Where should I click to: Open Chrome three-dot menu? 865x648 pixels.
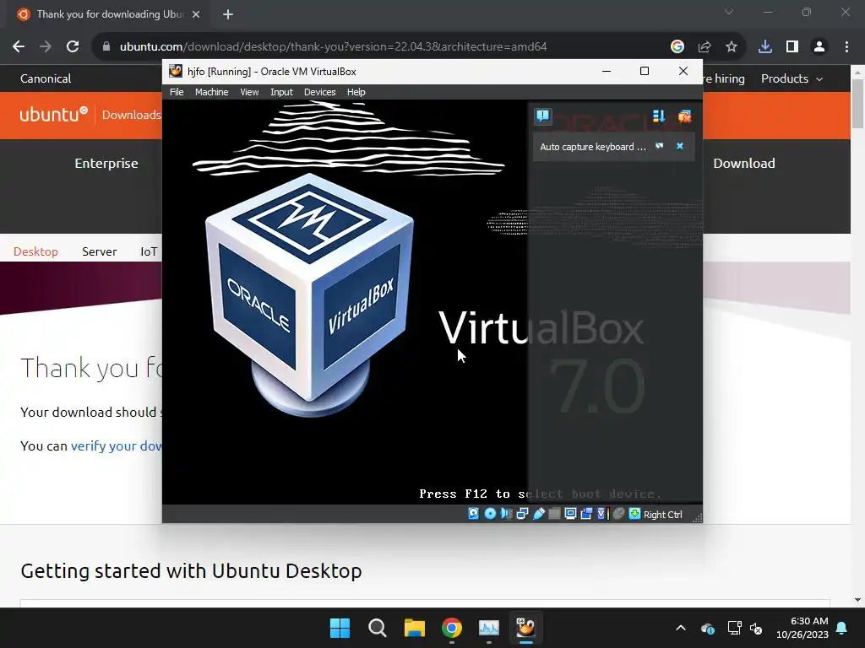click(846, 46)
